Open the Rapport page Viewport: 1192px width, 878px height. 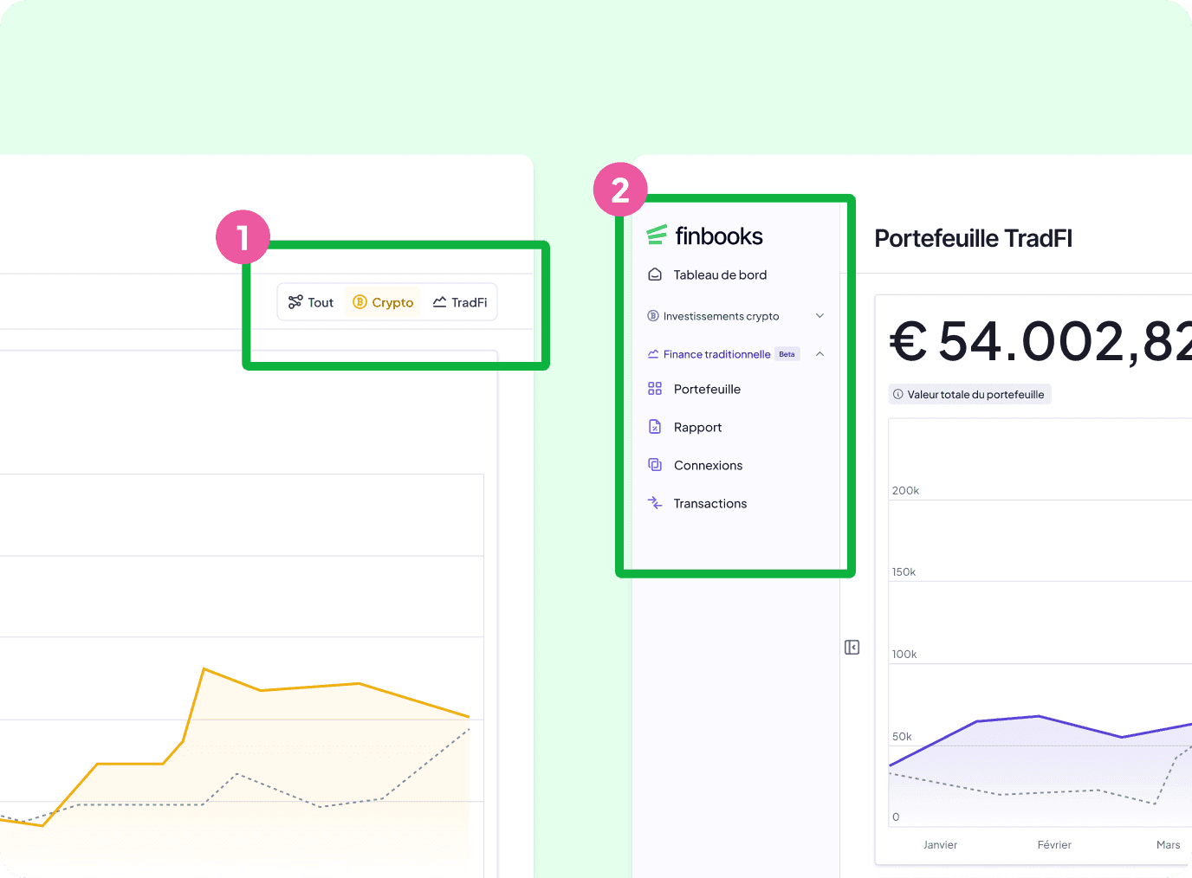[698, 427]
